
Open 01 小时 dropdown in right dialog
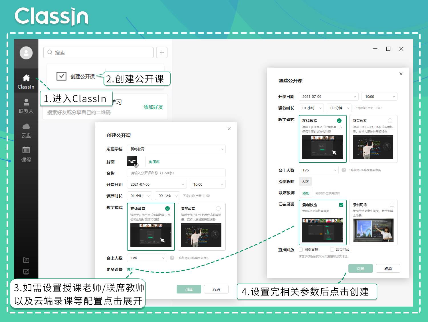click(x=311, y=108)
